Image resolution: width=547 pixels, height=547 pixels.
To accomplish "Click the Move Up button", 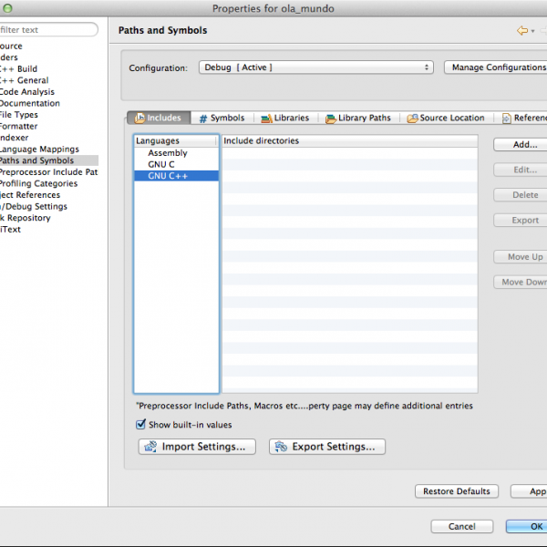I will [x=521, y=257].
